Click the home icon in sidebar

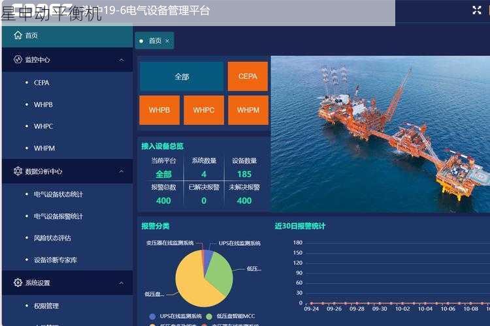tap(18, 35)
